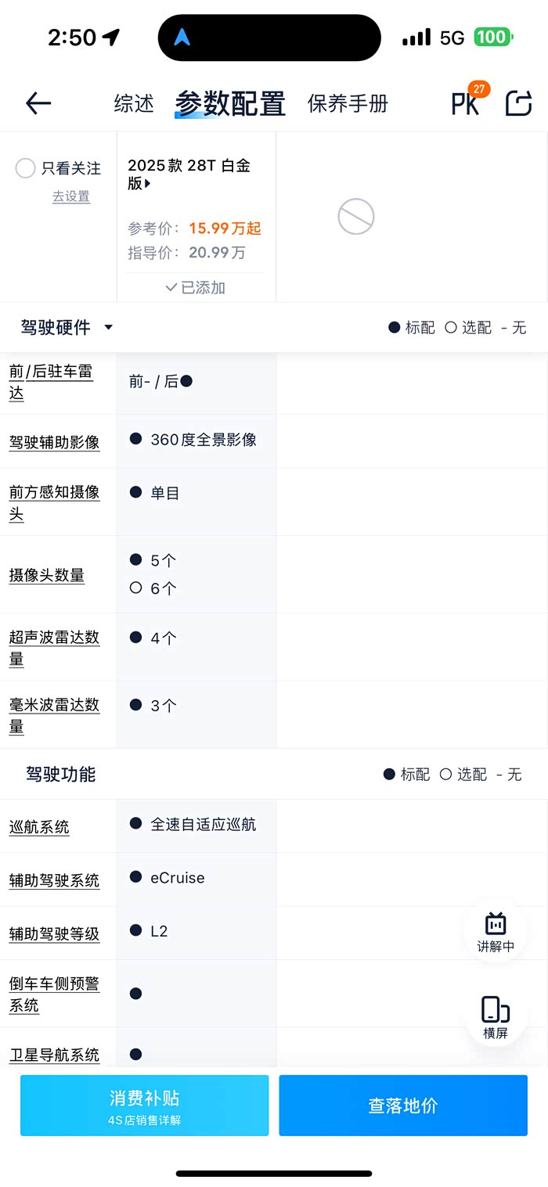Viewport: 548px width, 1187px height.
Task: Open the 讲解中 live explanation icon
Action: click(x=496, y=932)
